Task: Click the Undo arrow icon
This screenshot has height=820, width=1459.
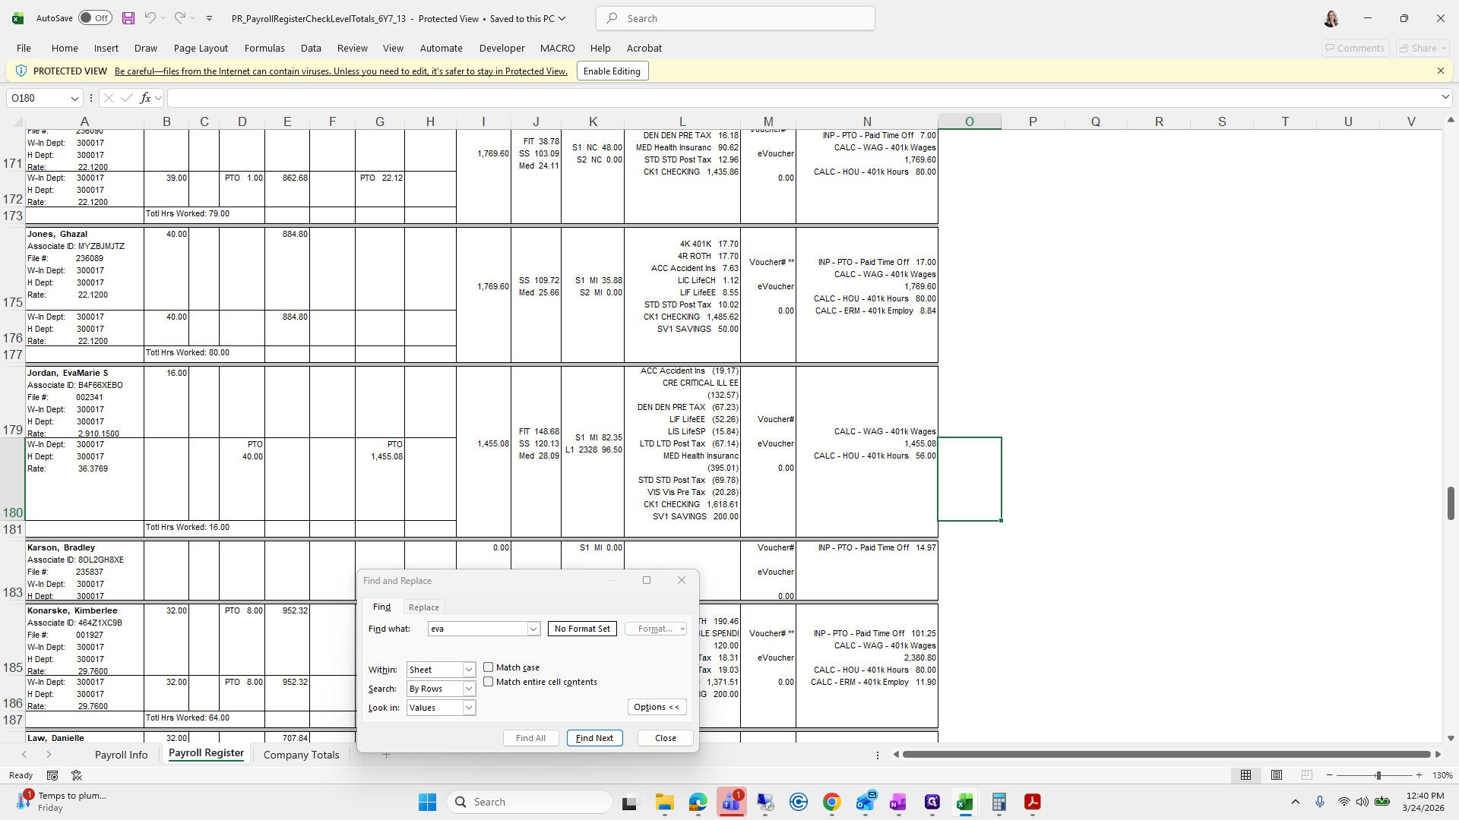Action: pos(150,18)
